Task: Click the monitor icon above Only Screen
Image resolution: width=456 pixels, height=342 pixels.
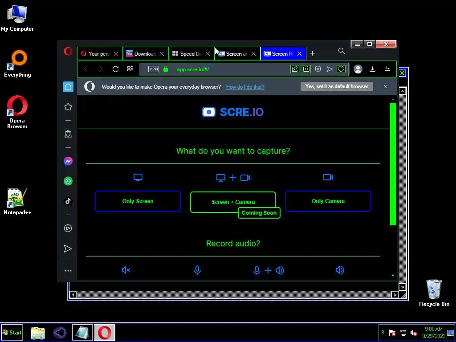Action: click(x=138, y=177)
